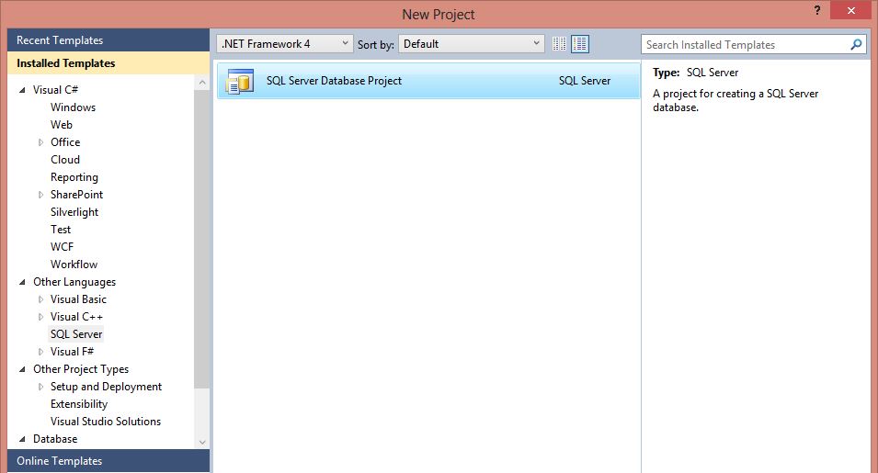Select the Other Project Types label
Viewport: 878px width, 473px height.
(x=81, y=369)
